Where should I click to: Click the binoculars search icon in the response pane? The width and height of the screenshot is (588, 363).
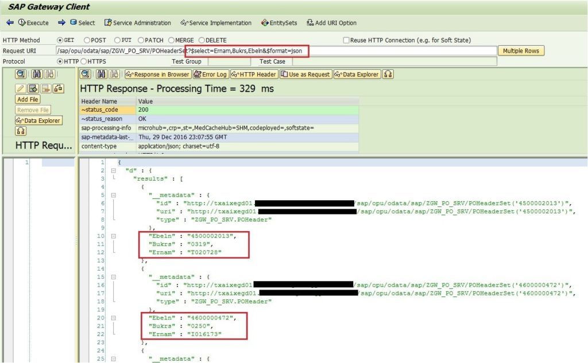[x=101, y=74]
